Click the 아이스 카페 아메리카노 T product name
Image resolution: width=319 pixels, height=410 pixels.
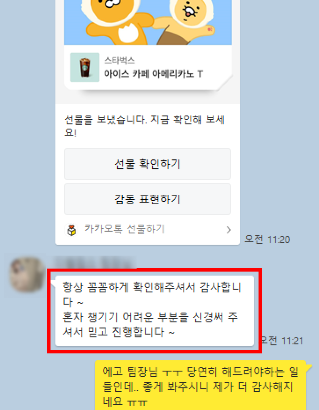pos(153,74)
